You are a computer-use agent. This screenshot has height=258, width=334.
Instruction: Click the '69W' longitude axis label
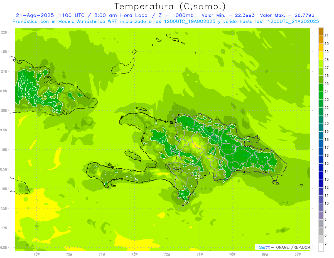coord(265,254)
